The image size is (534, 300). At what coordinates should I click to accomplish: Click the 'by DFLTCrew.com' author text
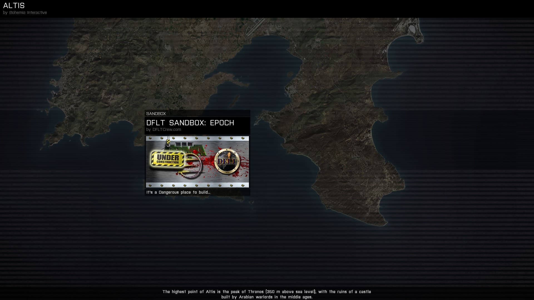(164, 129)
